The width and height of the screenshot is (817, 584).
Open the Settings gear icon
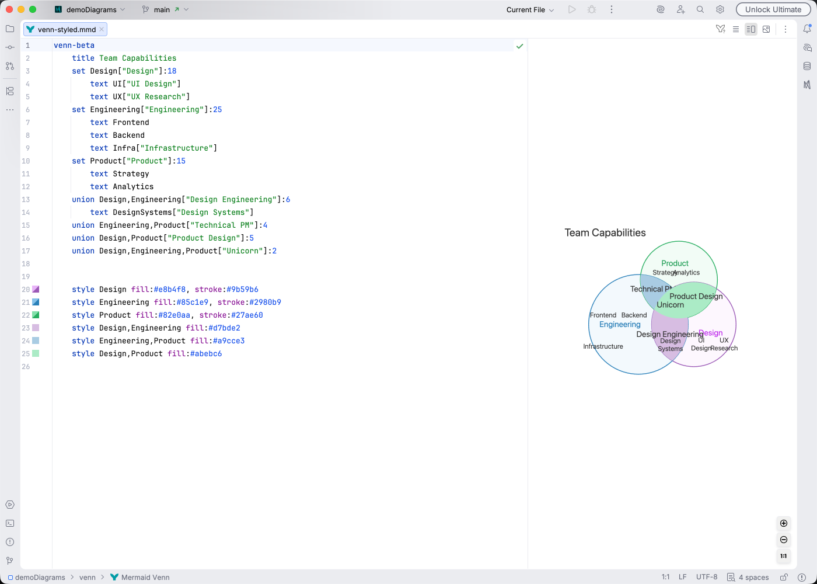(720, 9)
